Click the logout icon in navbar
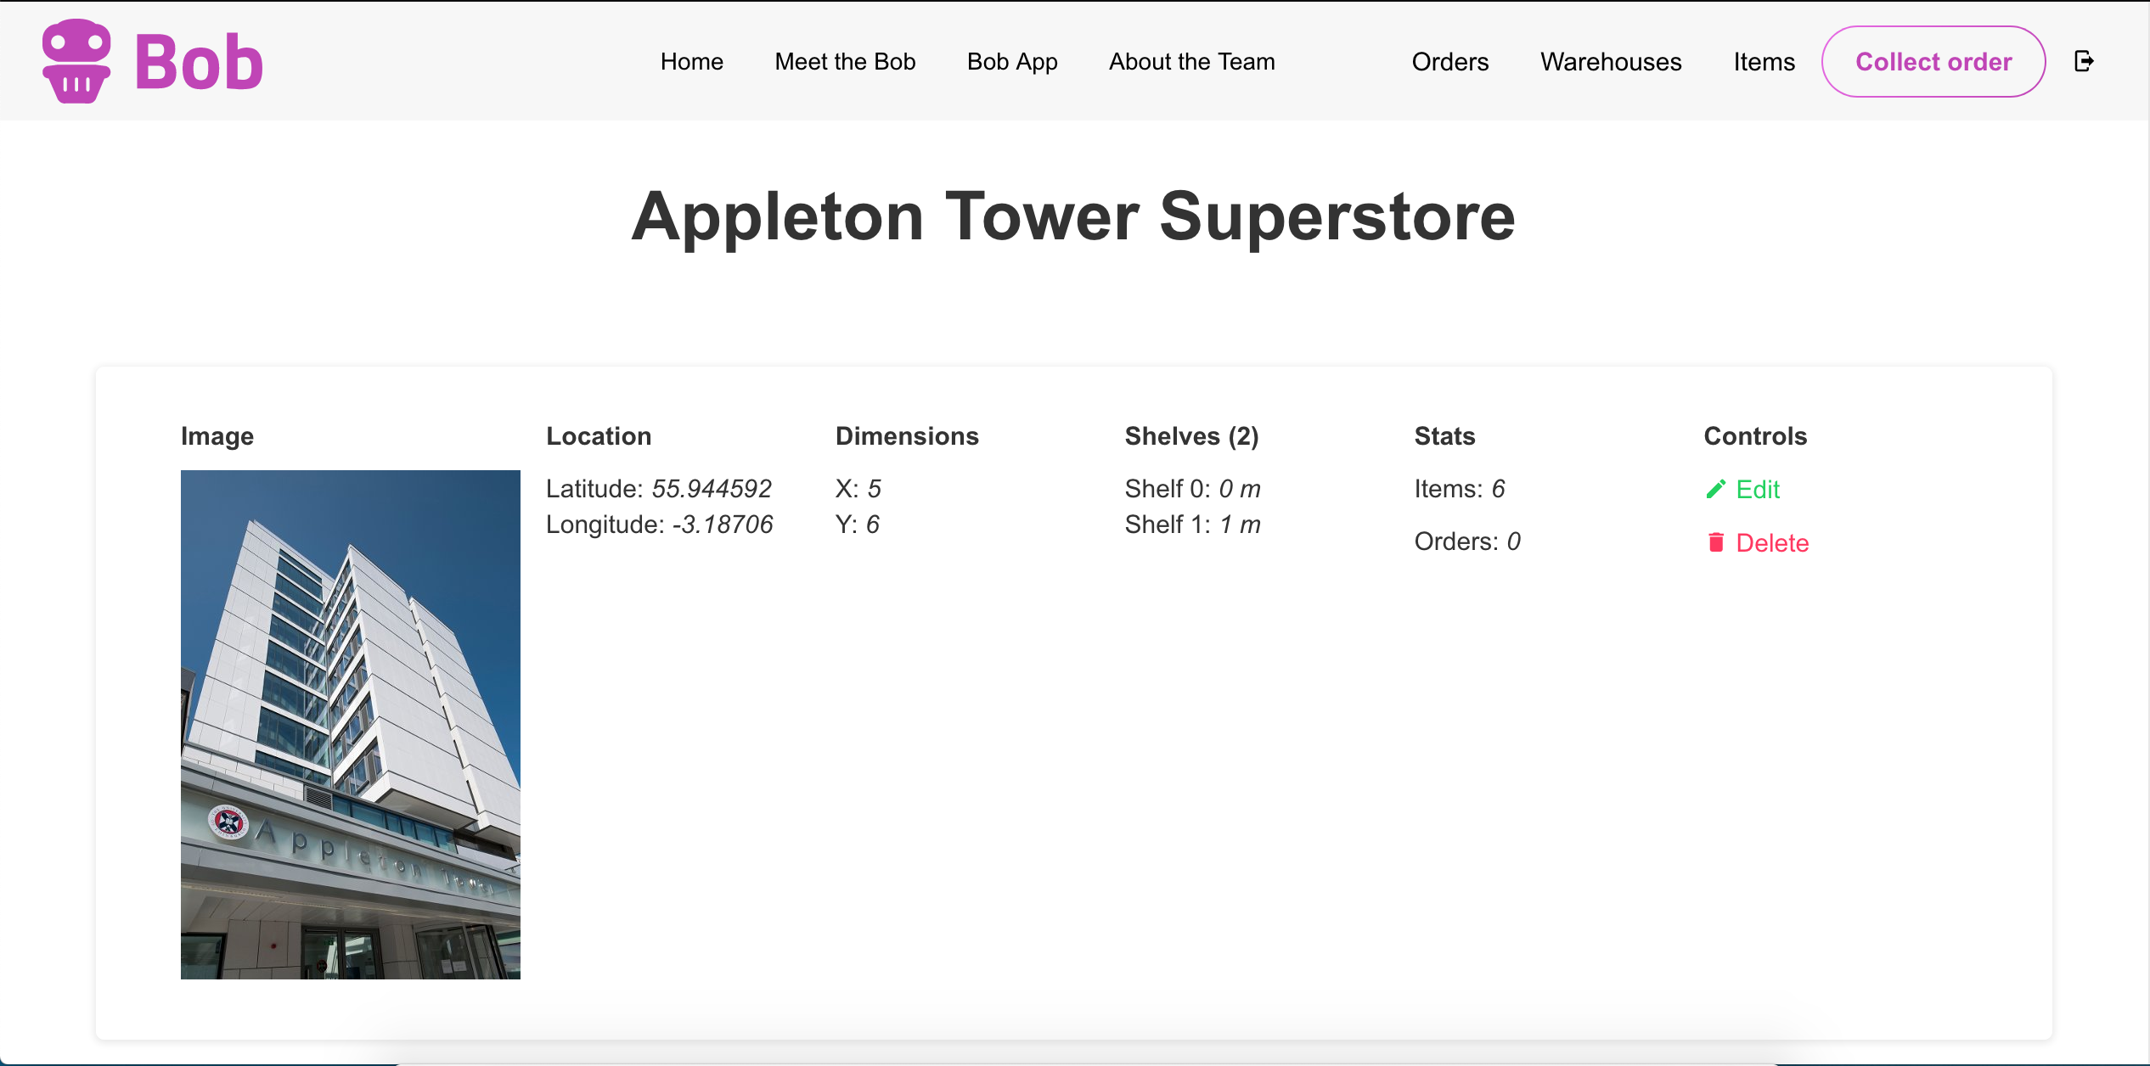This screenshot has height=1066, width=2150. click(2084, 61)
